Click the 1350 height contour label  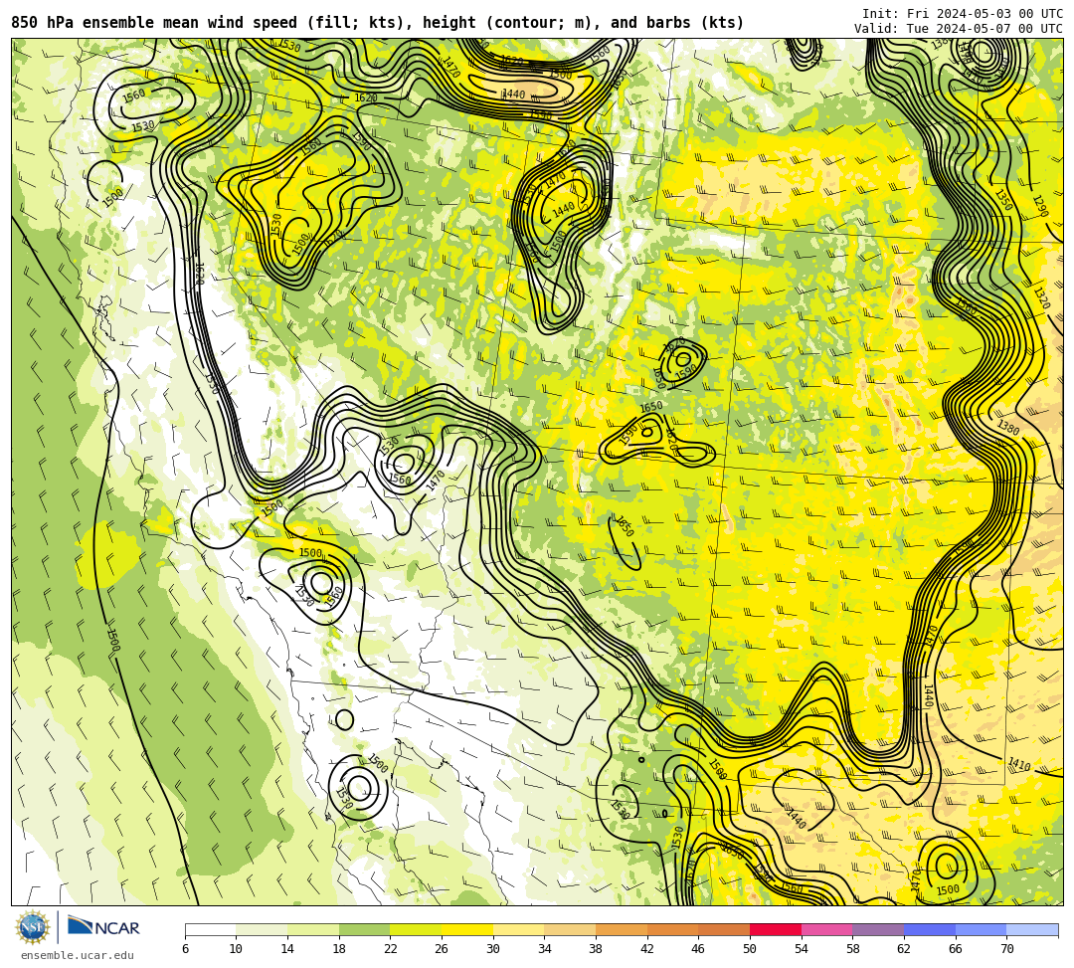click(x=1003, y=200)
